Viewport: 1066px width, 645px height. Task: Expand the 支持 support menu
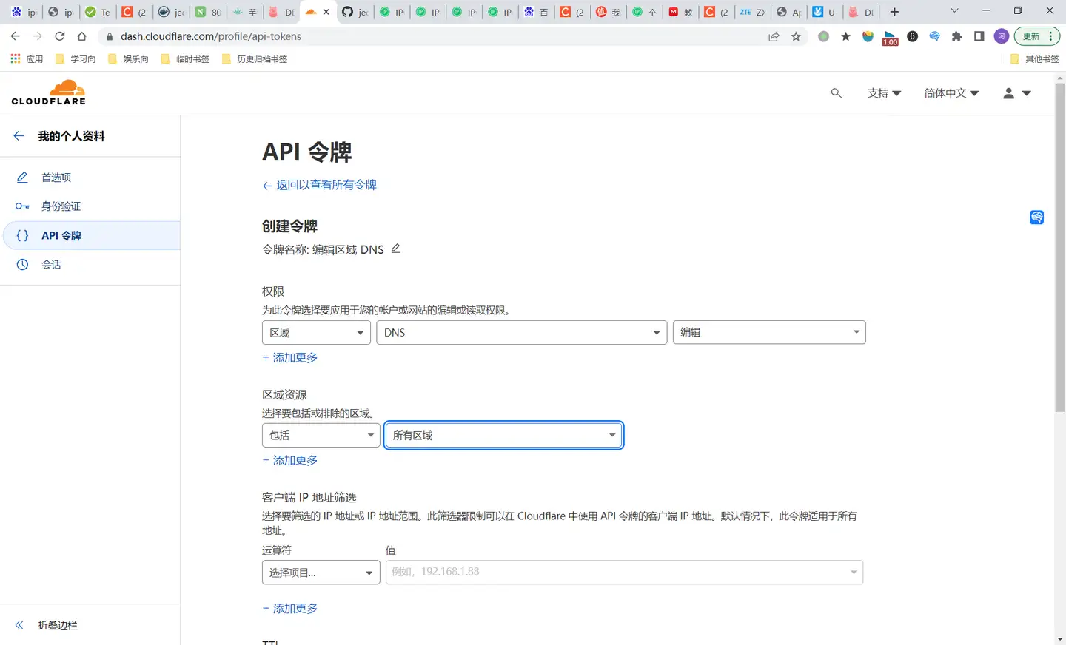click(884, 93)
